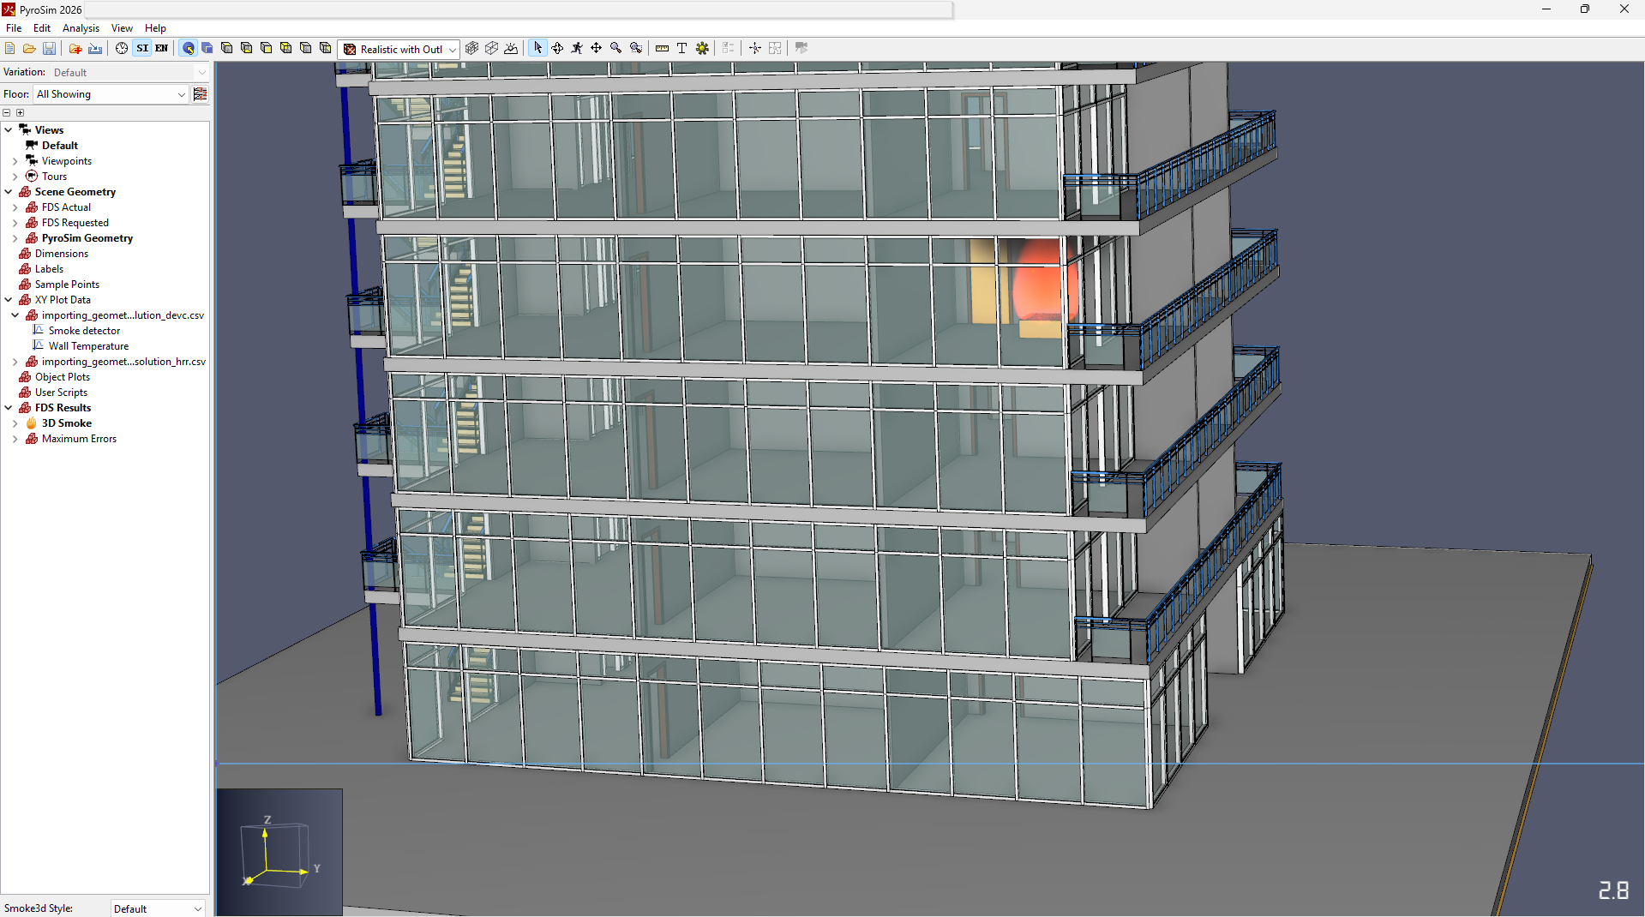Click the Select arrow tool

(x=537, y=49)
